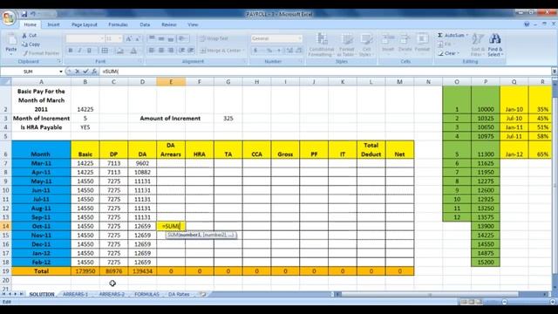Viewport: 558px width, 314px height.
Task: Align text to the right
Action: [171, 51]
